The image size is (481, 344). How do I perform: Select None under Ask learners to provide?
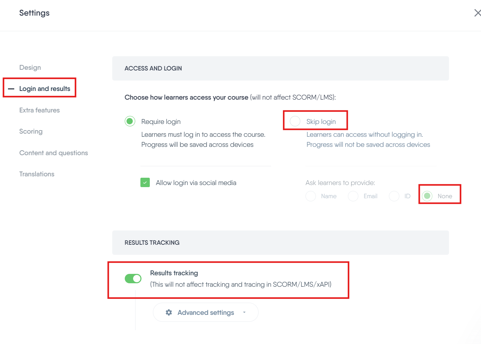pyautogui.click(x=427, y=196)
